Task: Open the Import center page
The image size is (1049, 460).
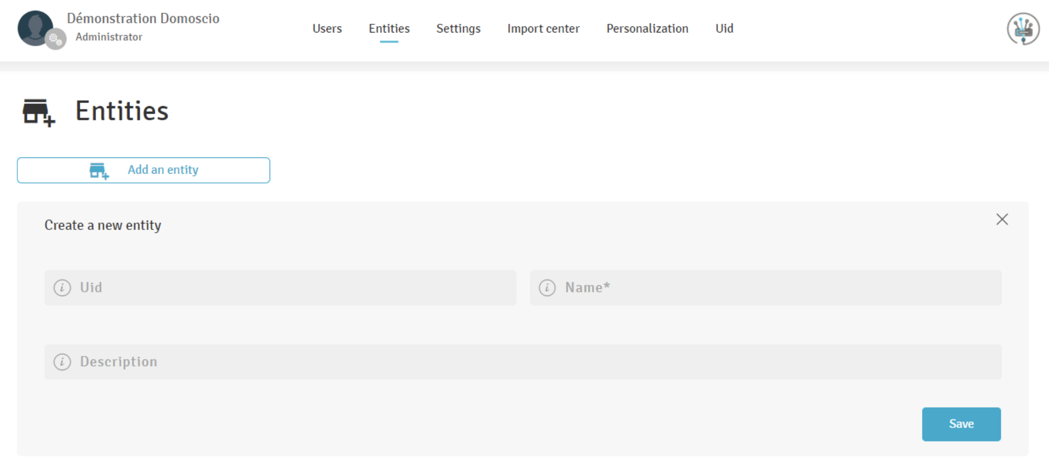Action: pyautogui.click(x=543, y=28)
